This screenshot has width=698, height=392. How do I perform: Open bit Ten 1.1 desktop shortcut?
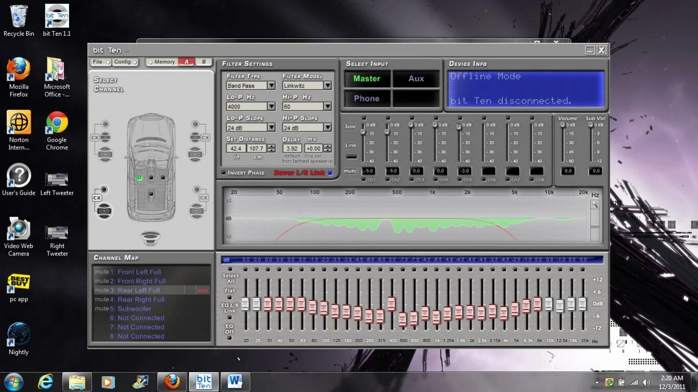coord(57,20)
